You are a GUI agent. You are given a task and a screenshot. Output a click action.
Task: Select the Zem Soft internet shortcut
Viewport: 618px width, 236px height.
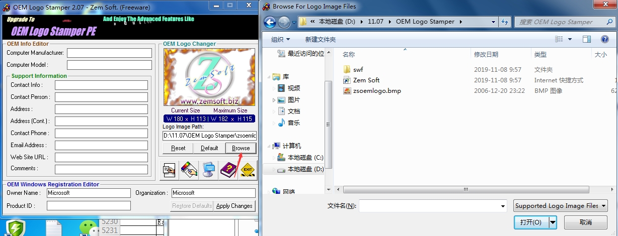point(366,80)
